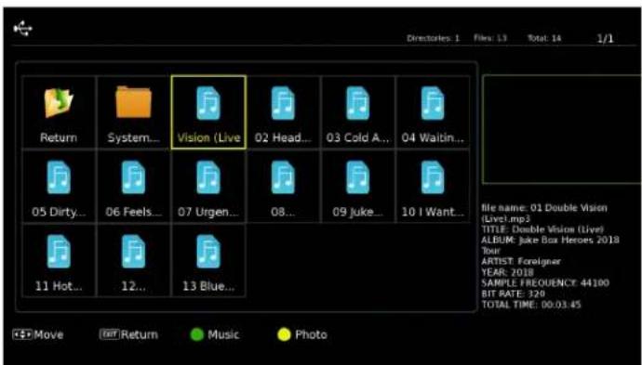Viewport: 642px width, 365px height.
Task: Click the ARTIST: Foreigner line
Action: [521, 261]
